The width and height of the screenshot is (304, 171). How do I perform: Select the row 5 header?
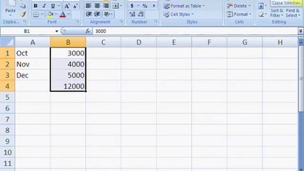(8, 97)
